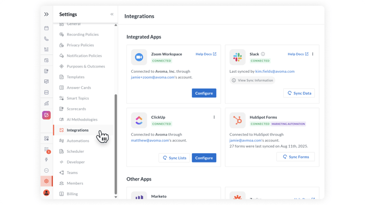Viewport: 365px width, 205px height.
Task: Collapse the Settings sidebar panel
Action: pyautogui.click(x=112, y=14)
